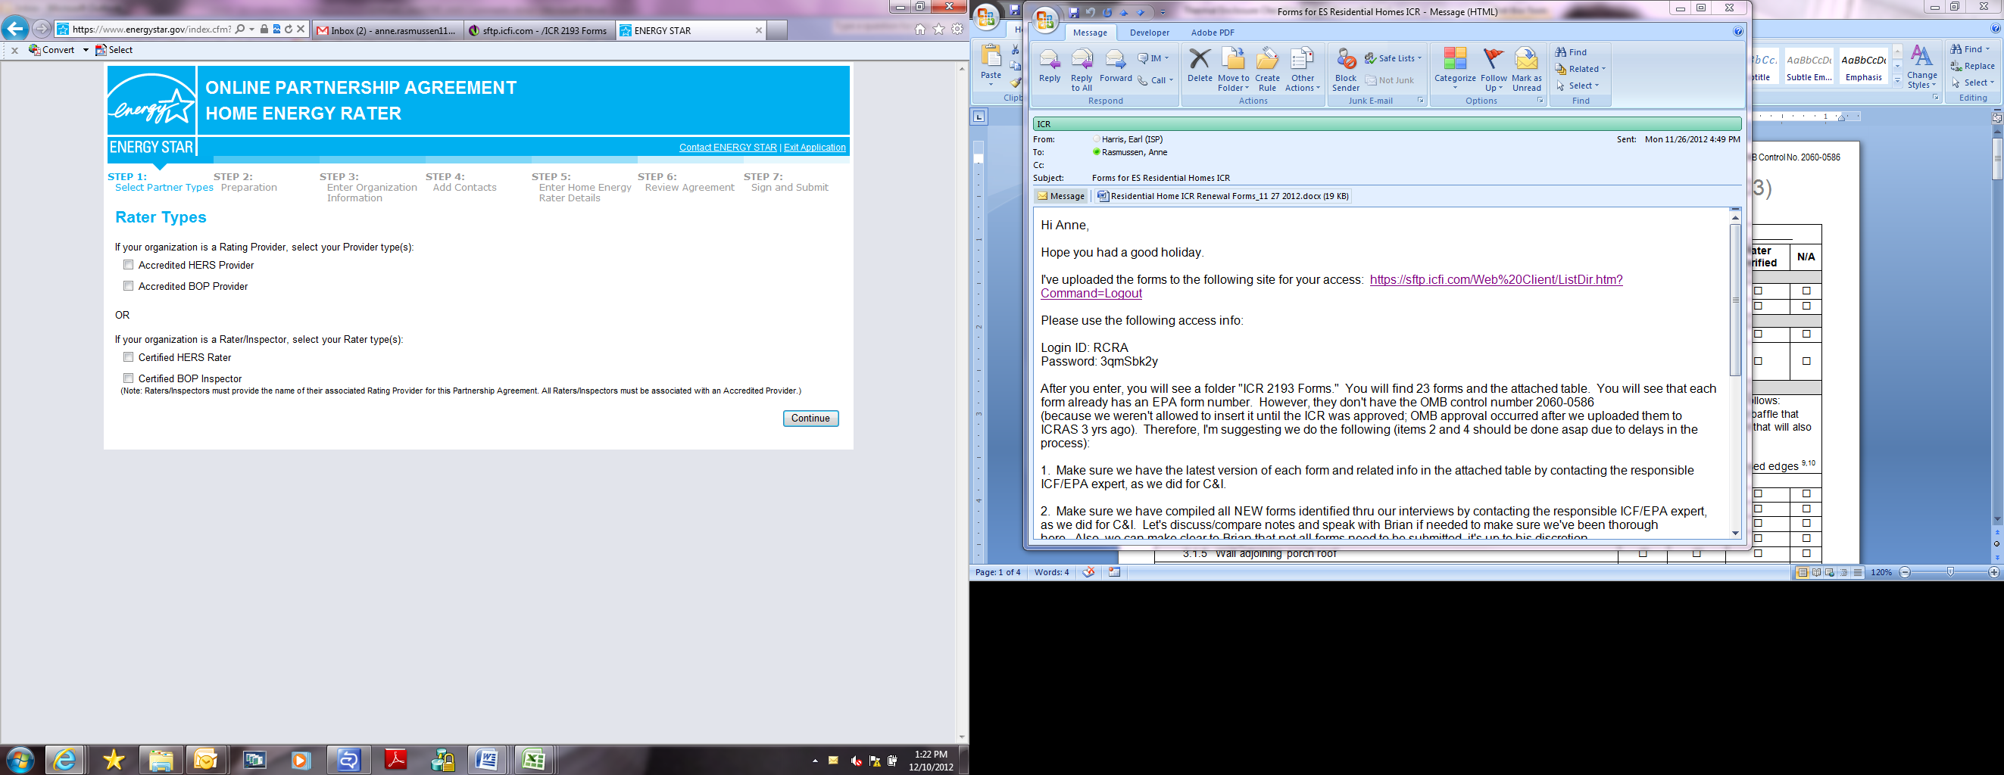Switch Word to Full Screen Reading view
Viewport: 2004px width, 775px height.
1815,572
